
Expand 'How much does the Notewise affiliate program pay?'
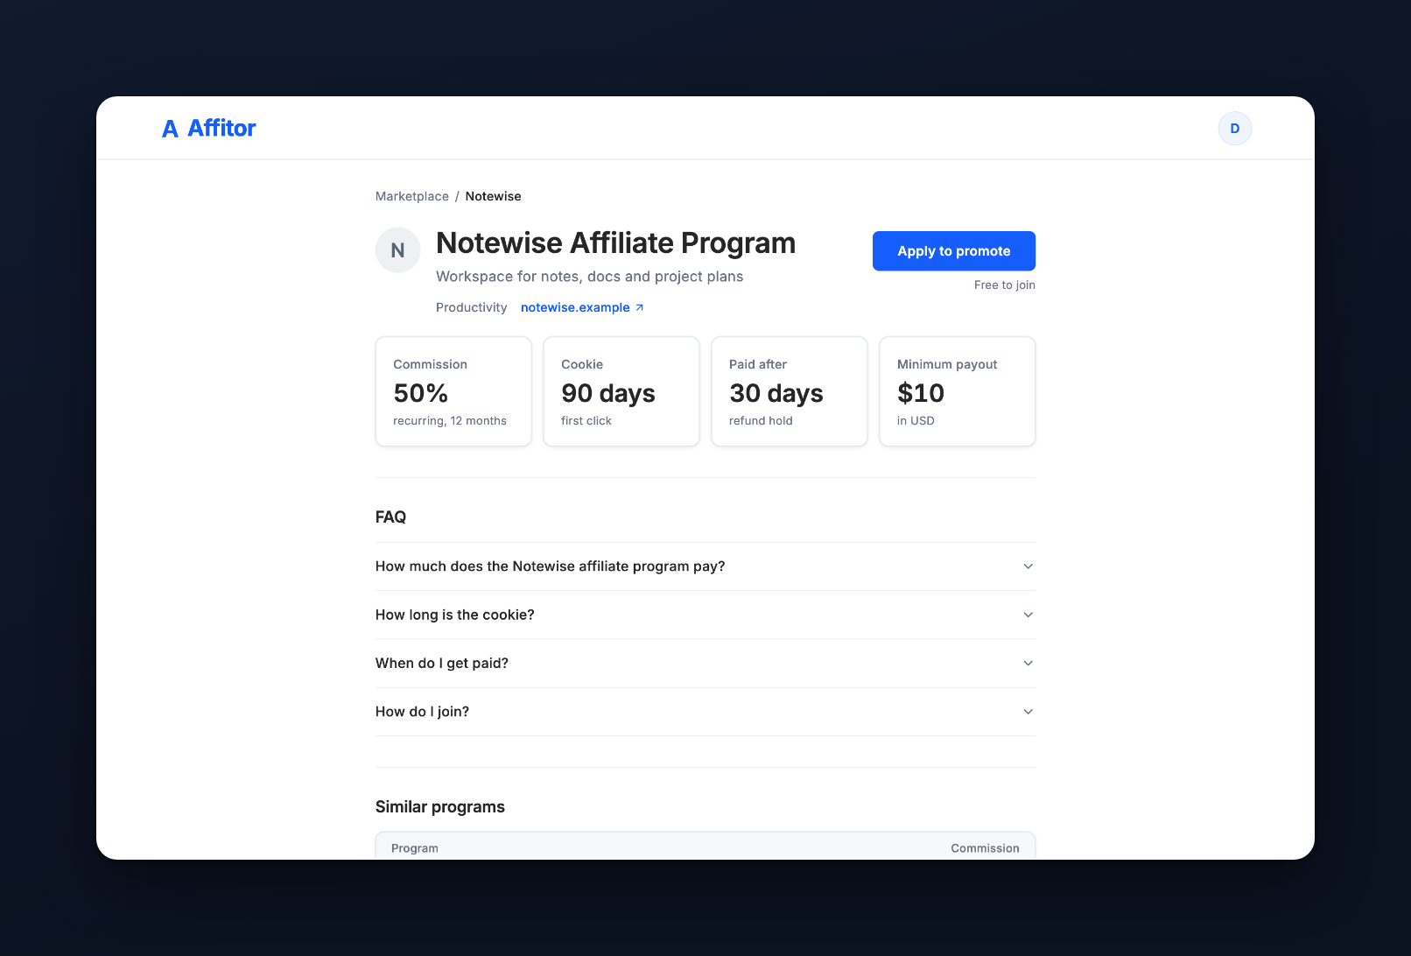click(705, 566)
